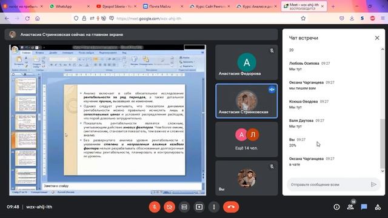Open browser home page icon

tap(38, 18)
